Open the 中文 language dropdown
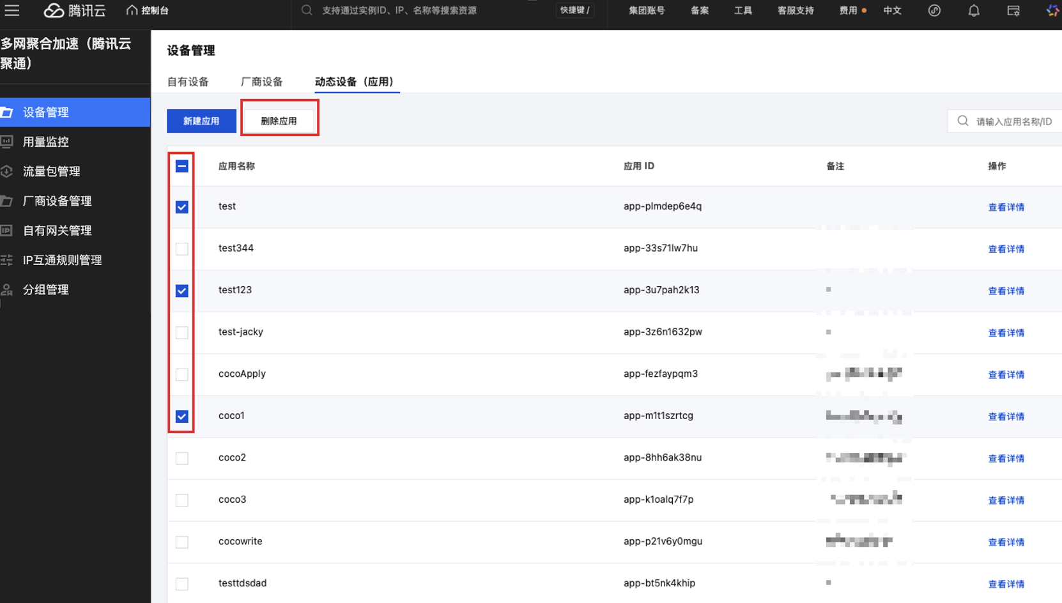The image size is (1062, 603). coord(892,11)
